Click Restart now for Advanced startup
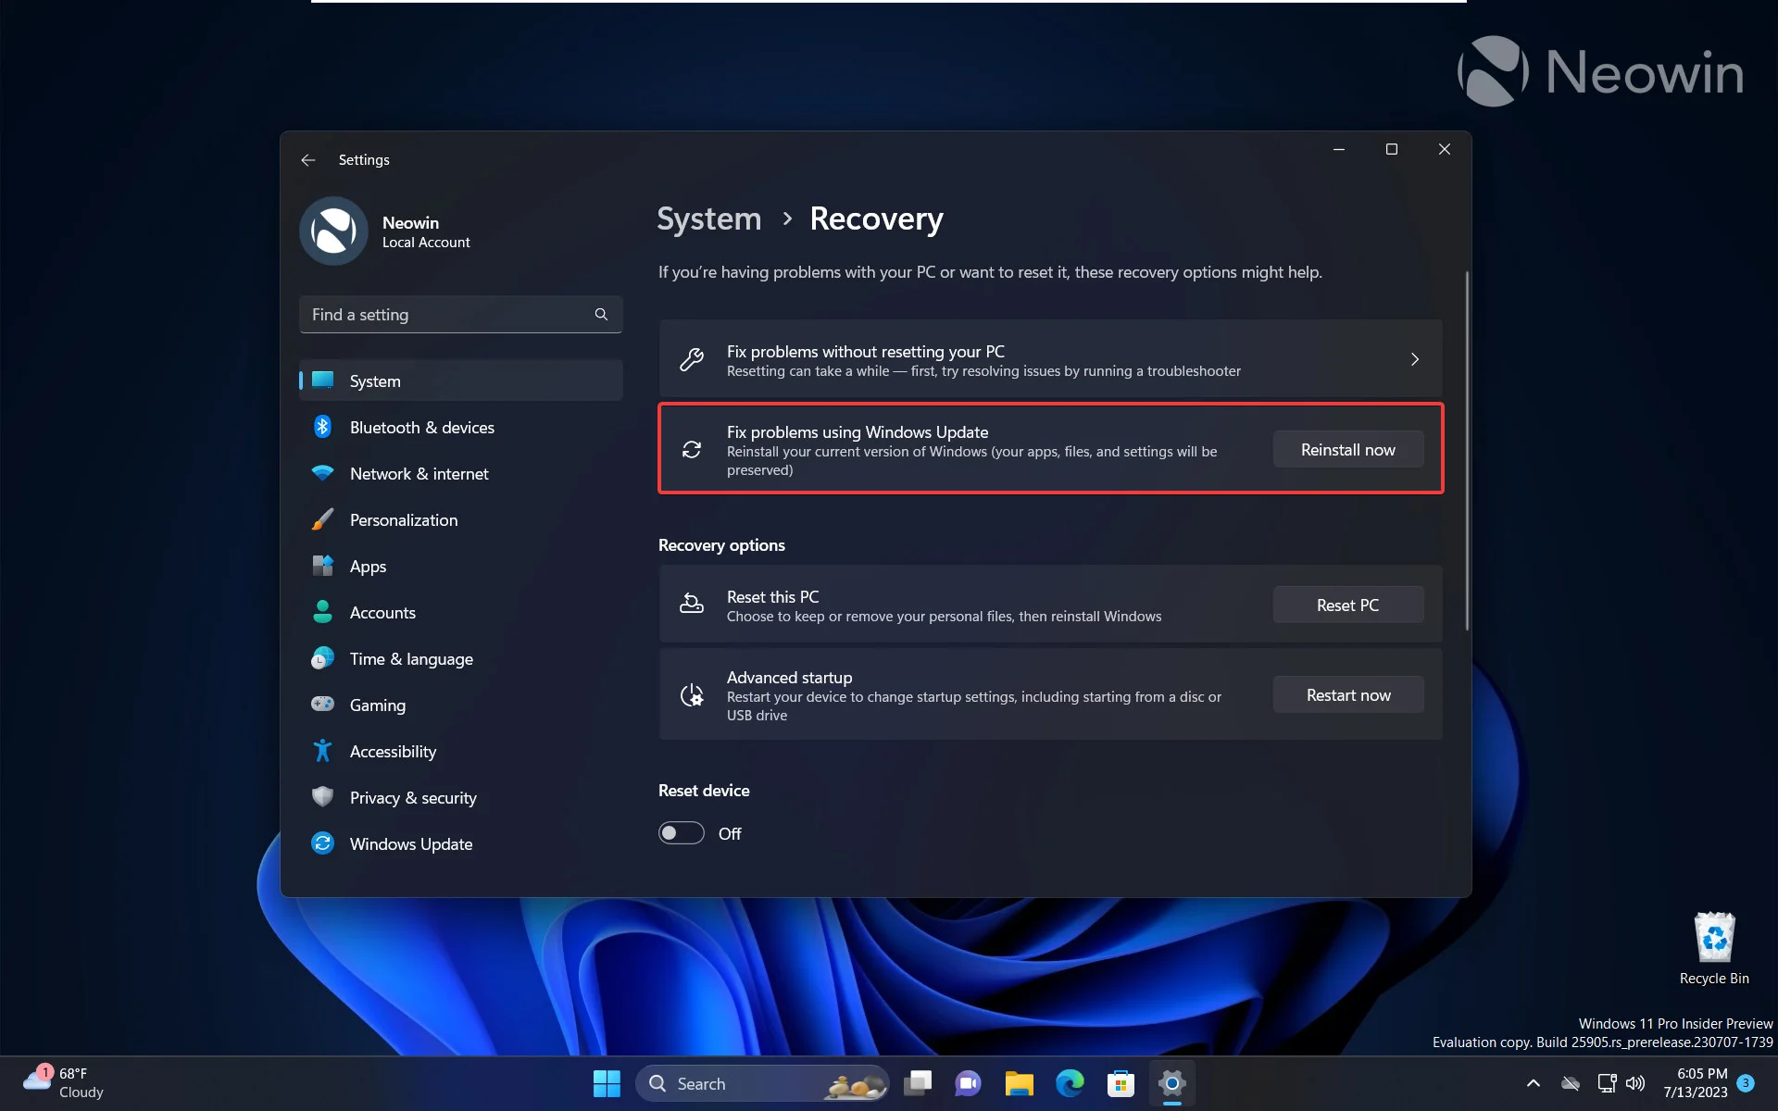This screenshot has height=1111, width=1778. click(1348, 693)
